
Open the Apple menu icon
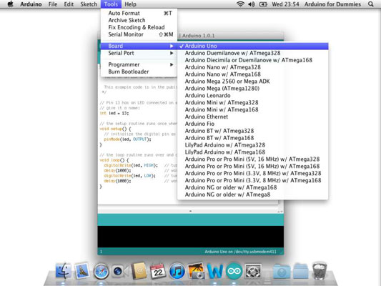click(10, 4)
